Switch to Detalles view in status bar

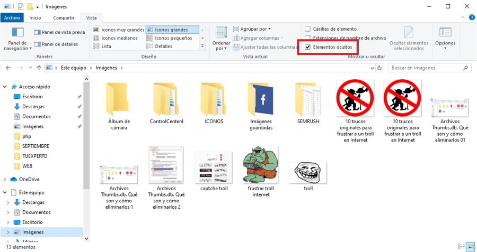pyautogui.click(x=460, y=247)
